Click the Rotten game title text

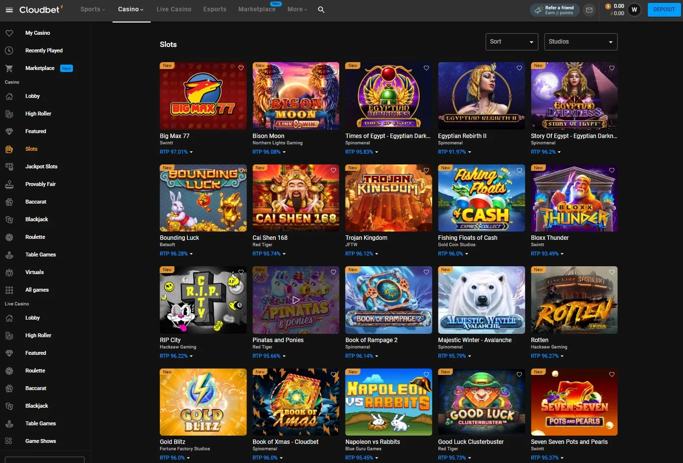pos(540,340)
